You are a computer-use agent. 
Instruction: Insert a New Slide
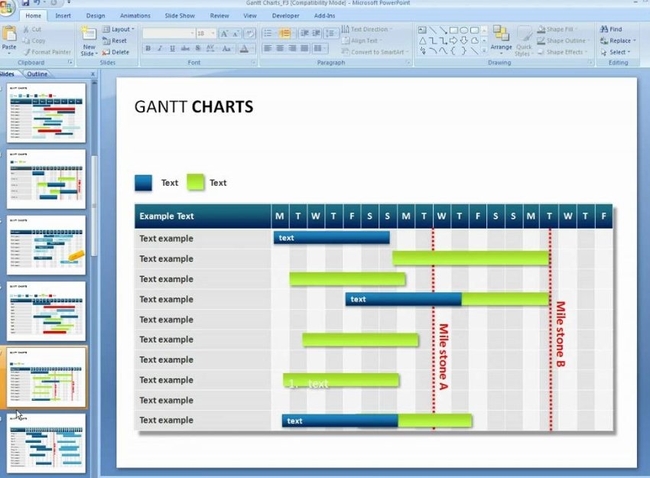click(x=89, y=41)
